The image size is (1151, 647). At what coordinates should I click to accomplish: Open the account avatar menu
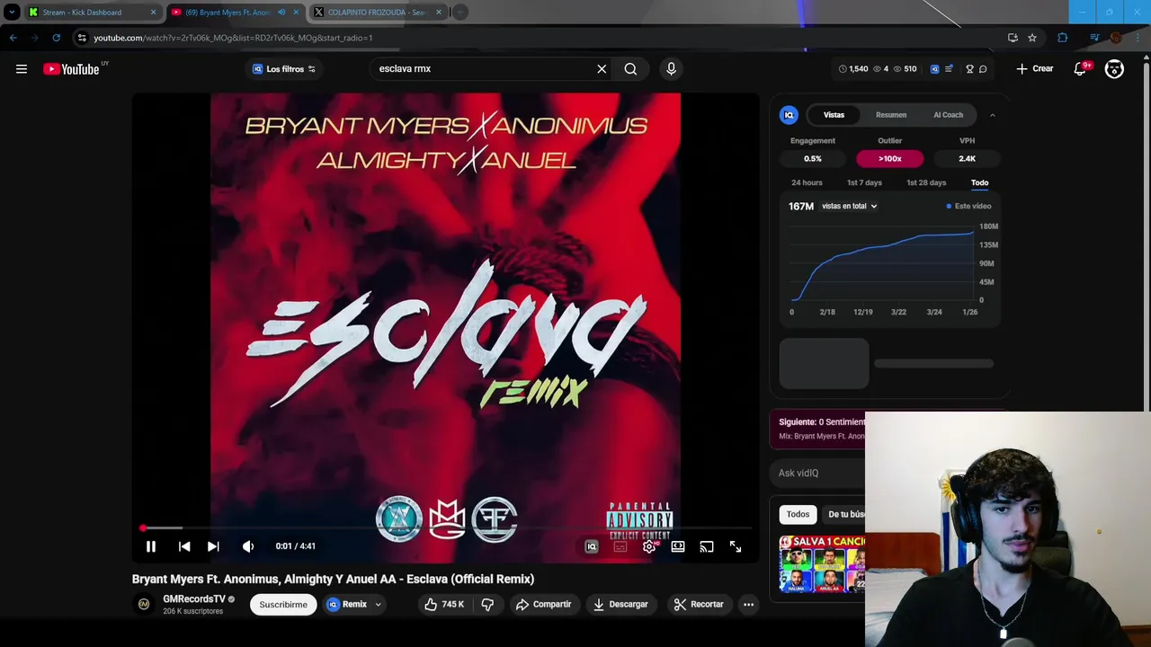(1114, 69)
